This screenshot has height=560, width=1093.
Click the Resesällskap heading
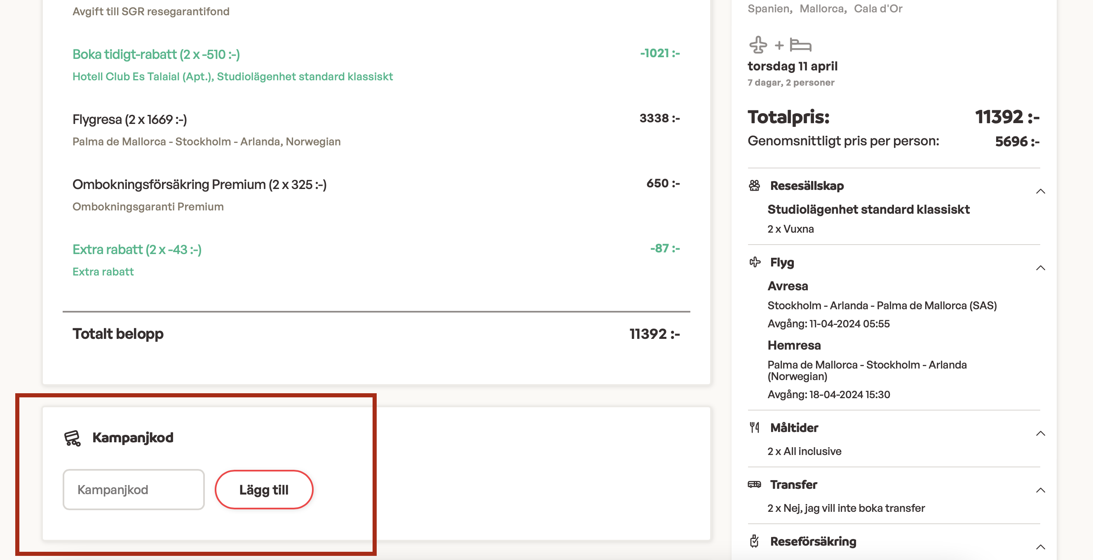807,186
